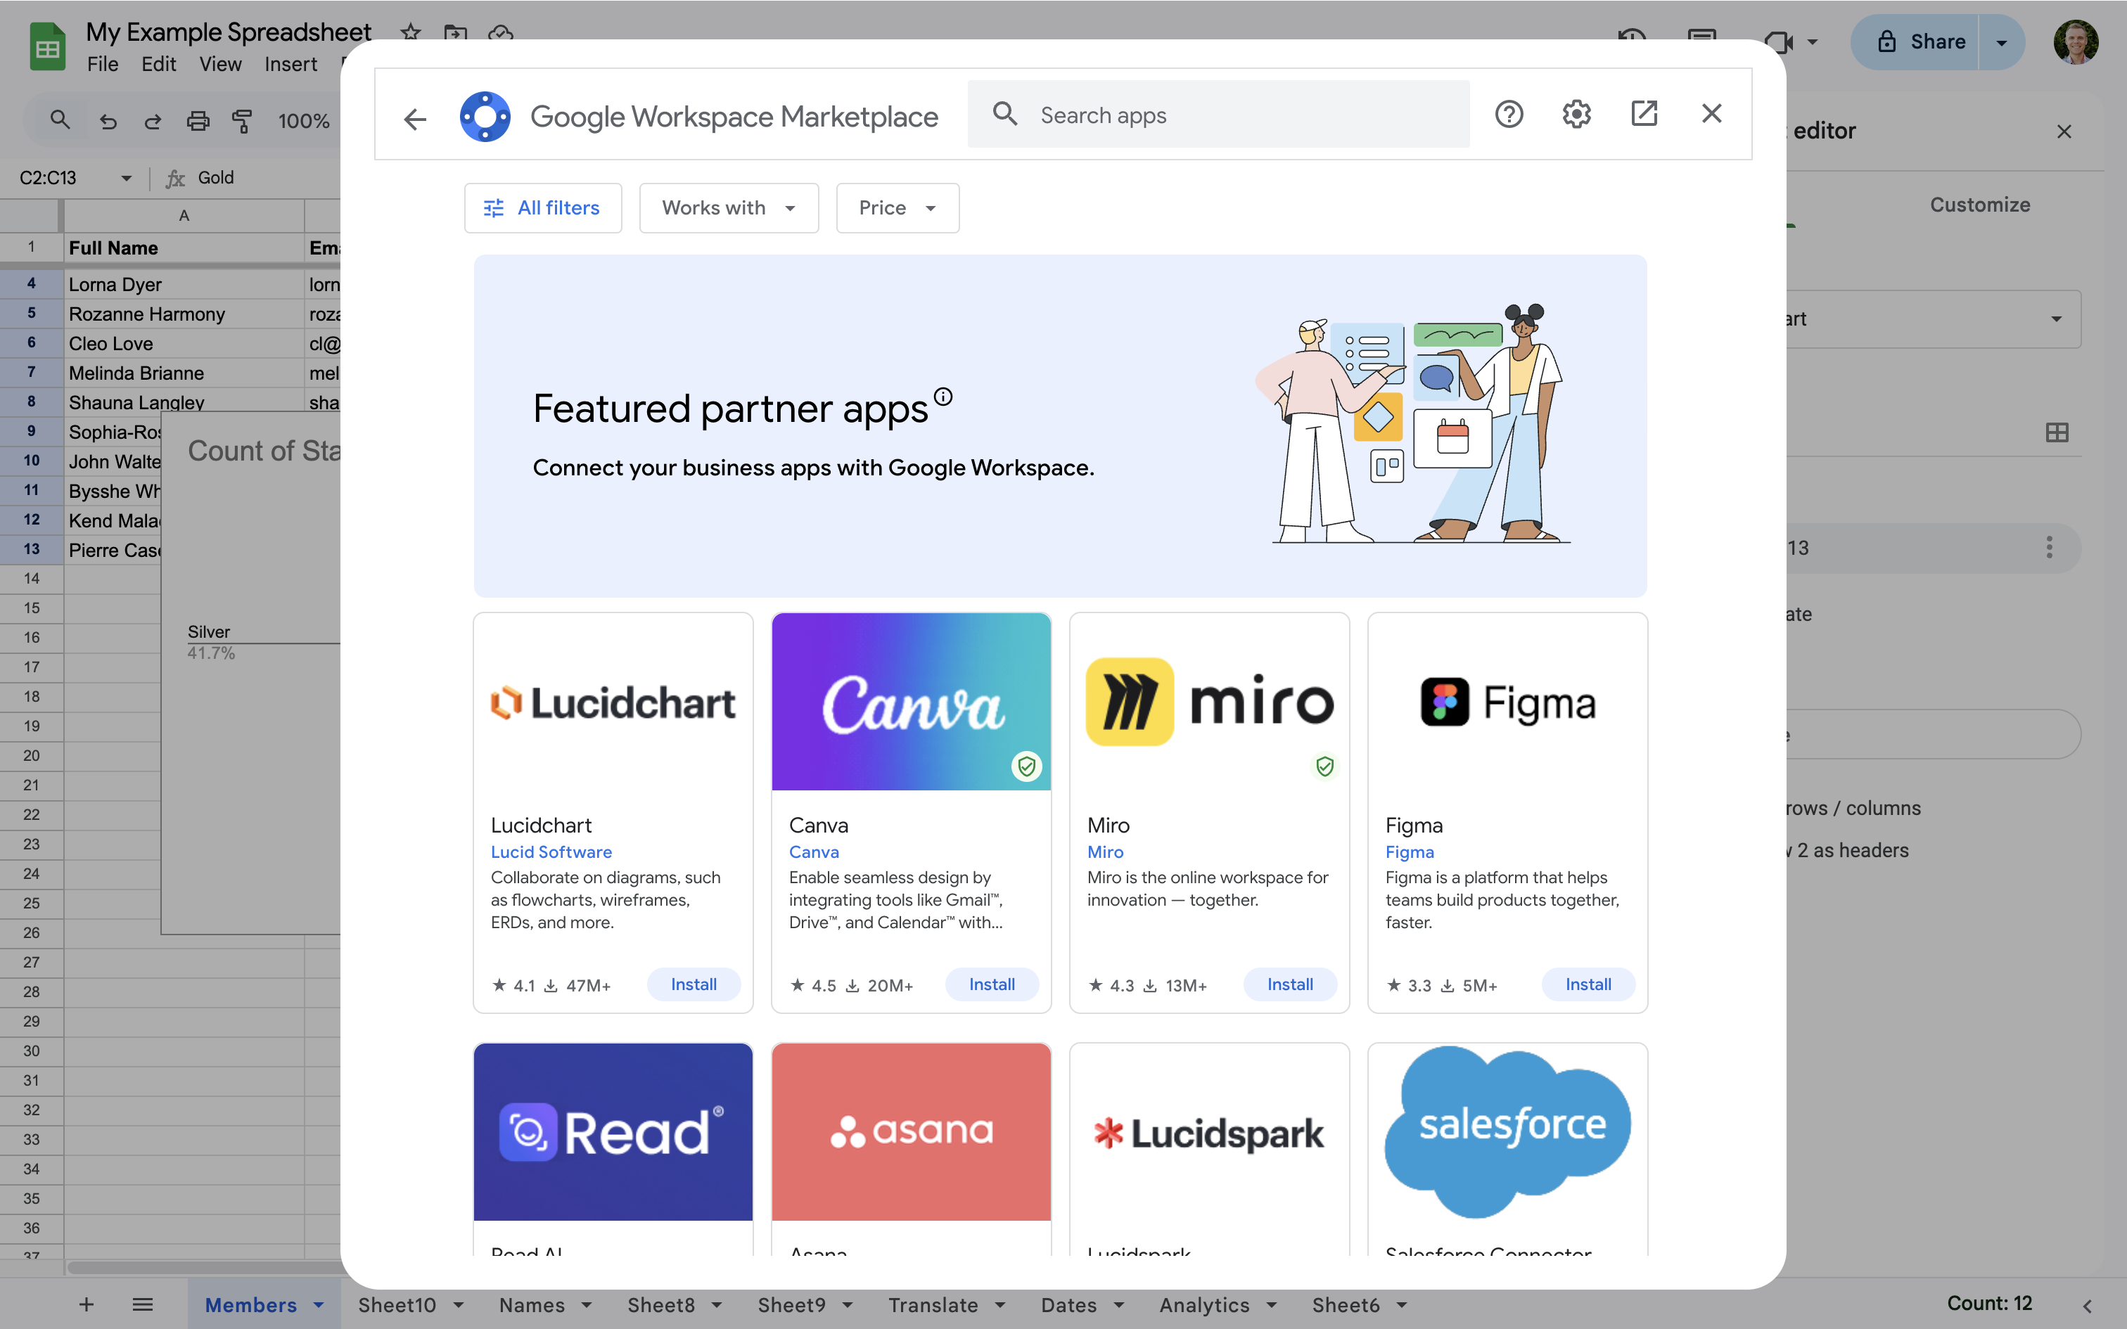Click the Undo icon
The height and width of the screenshot is (1329, 2127).
pos(108,120)
